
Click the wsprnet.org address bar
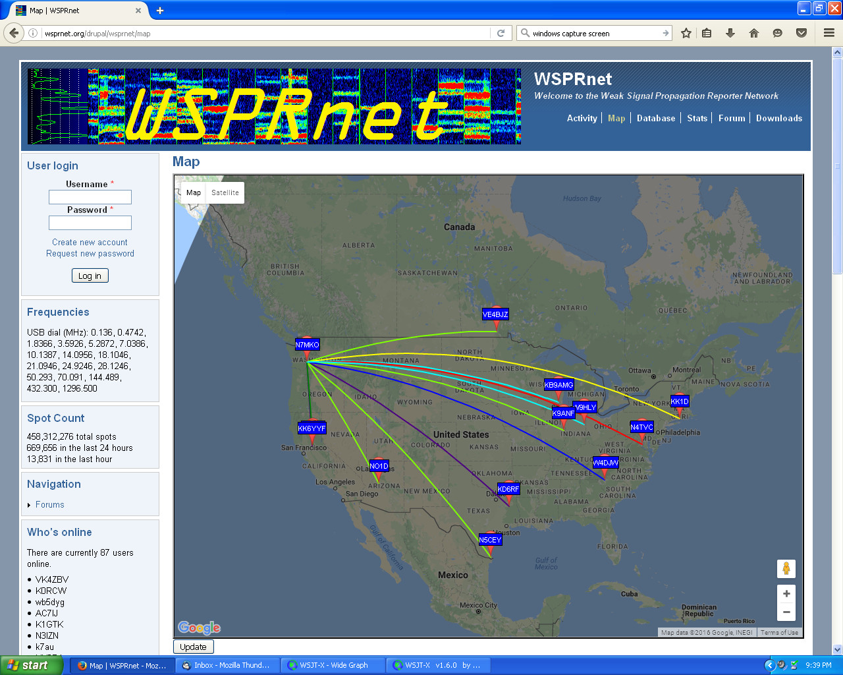[x=263, y=33]
